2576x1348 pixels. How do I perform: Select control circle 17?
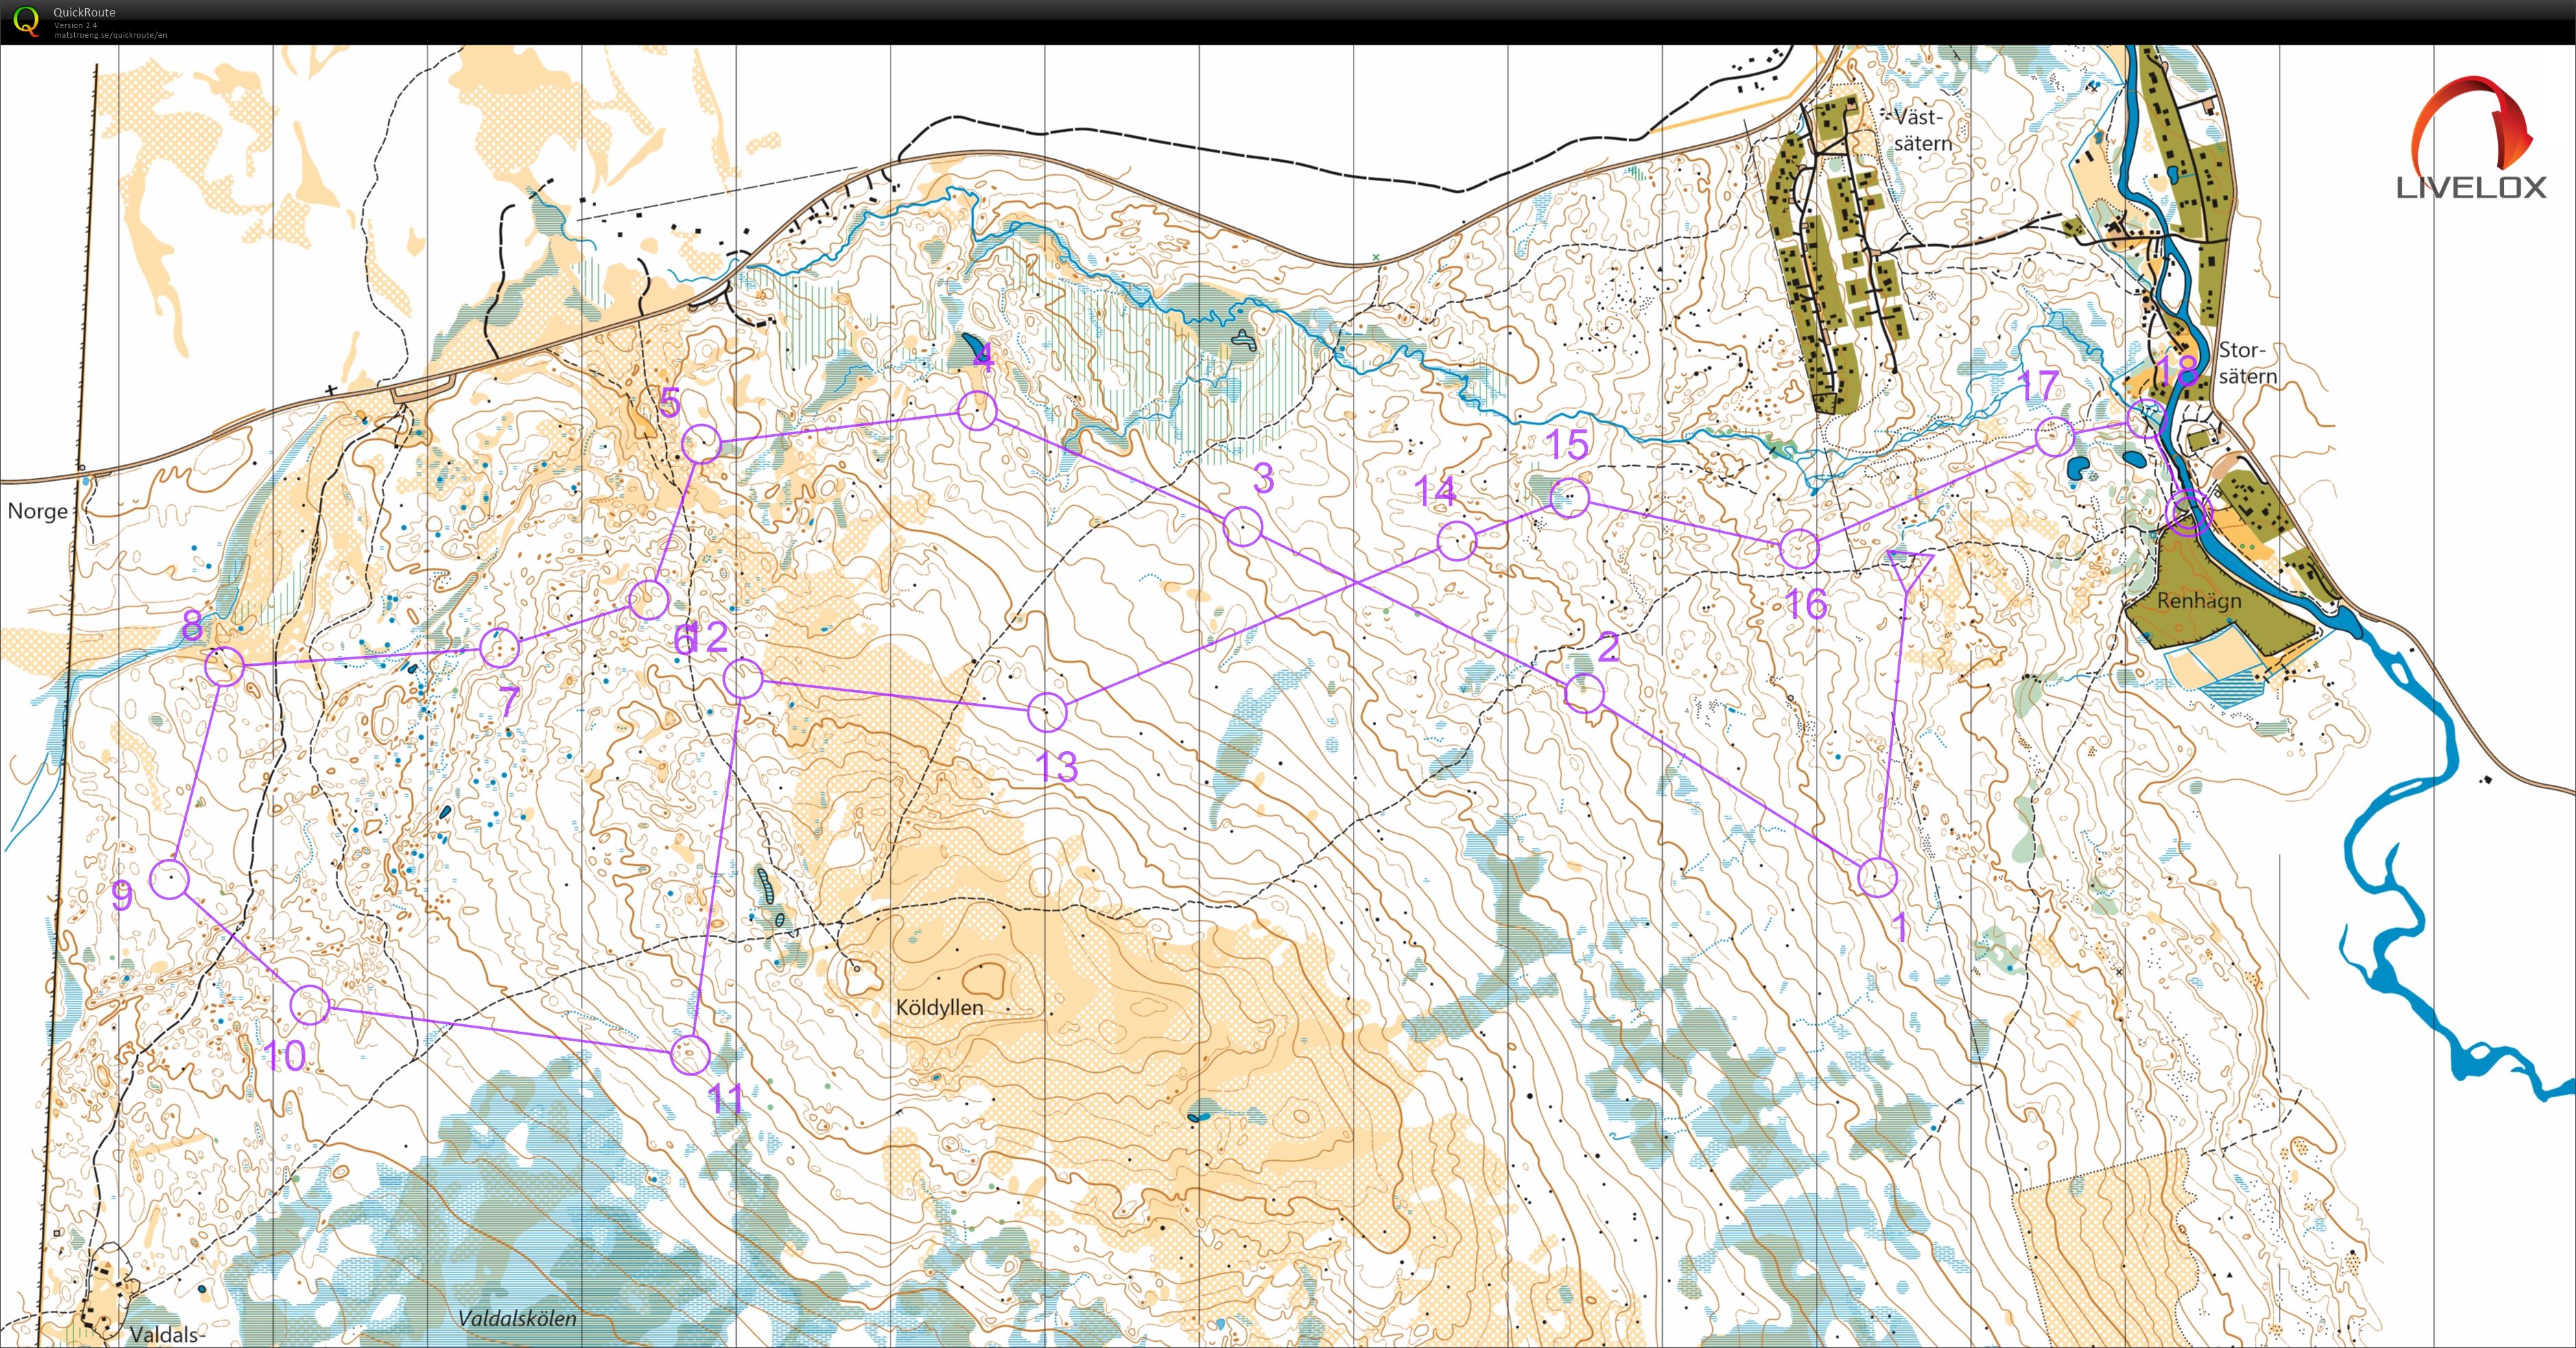2055,437
